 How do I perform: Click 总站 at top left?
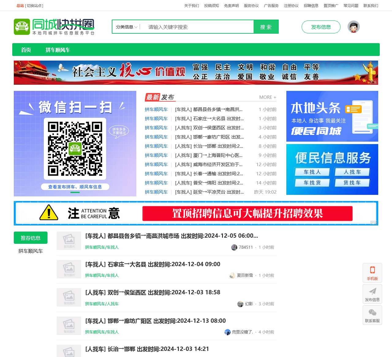click(x=20, y=6)
